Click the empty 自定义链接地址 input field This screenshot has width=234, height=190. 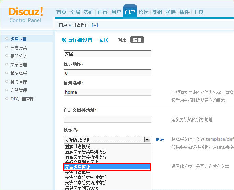point(107,119)
